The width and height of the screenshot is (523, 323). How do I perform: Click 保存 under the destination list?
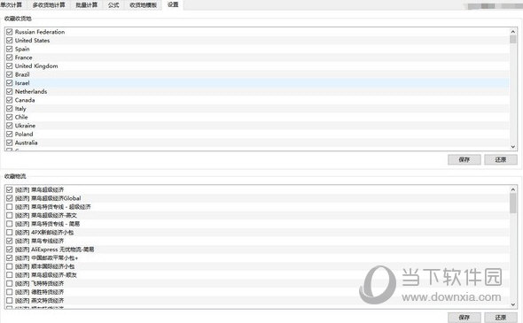(464, 159)
